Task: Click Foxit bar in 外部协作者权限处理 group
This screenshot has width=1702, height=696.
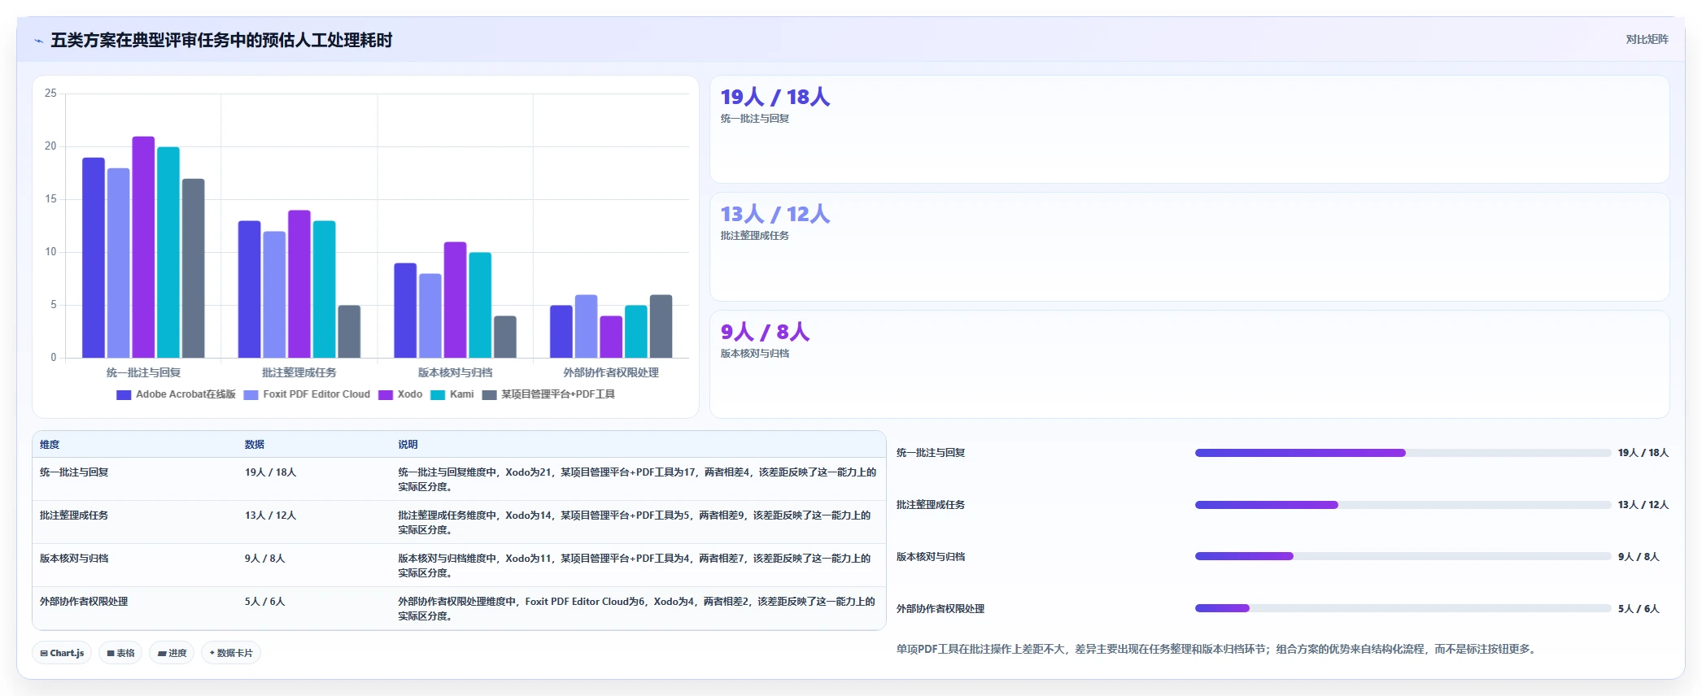Action: click(x=586, y=326)
